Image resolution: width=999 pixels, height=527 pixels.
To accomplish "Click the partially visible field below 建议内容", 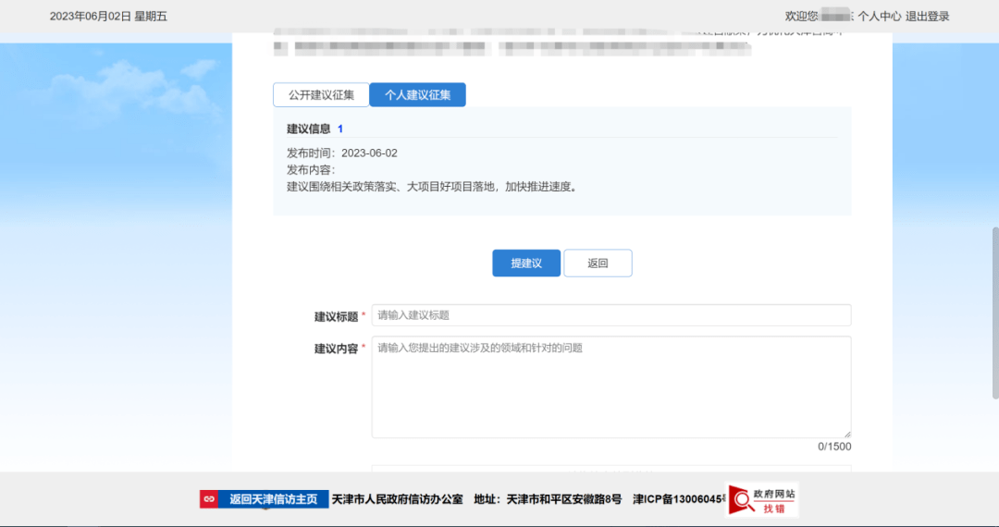I will (x=610, y=469).
